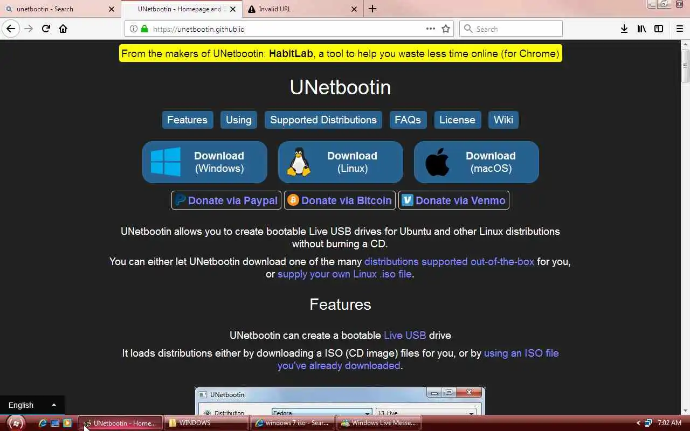Click the green padlock security icon

[x=144, y=29]
